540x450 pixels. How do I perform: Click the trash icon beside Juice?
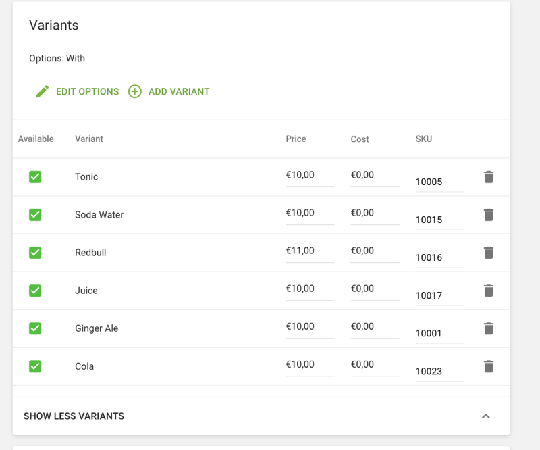coord(489,291)
